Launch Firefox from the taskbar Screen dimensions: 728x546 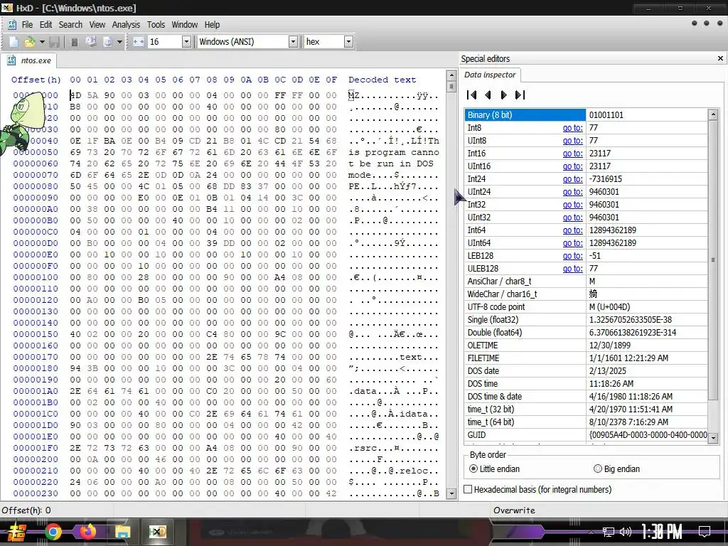coord(87,532)
